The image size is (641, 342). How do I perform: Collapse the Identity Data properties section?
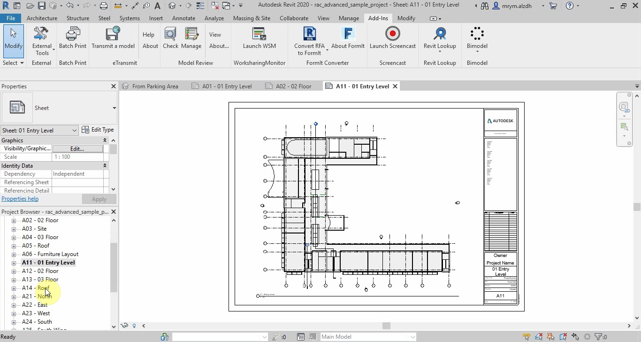105,166
